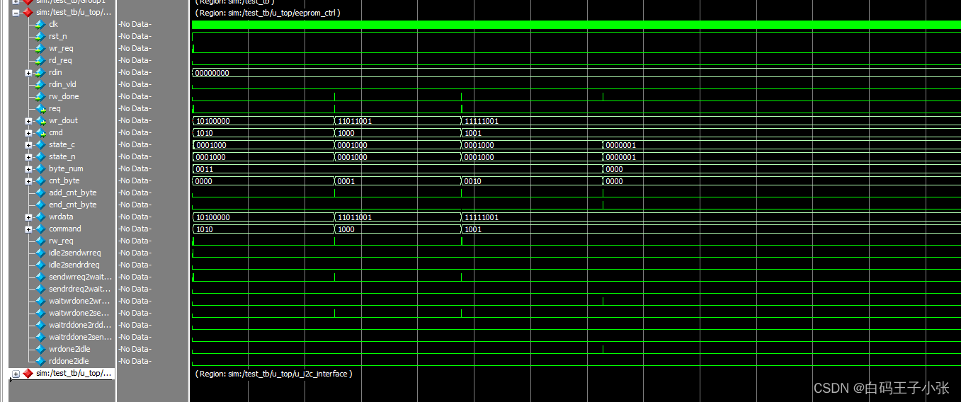This screenshot has height=402, width=961.
Task: Expand the command bus signal
Action: pyautogui.click(x=28, y=229)
